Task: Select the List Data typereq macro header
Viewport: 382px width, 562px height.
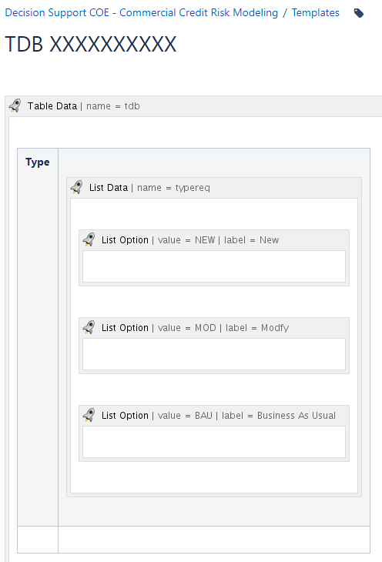Action: click(214, 188)
